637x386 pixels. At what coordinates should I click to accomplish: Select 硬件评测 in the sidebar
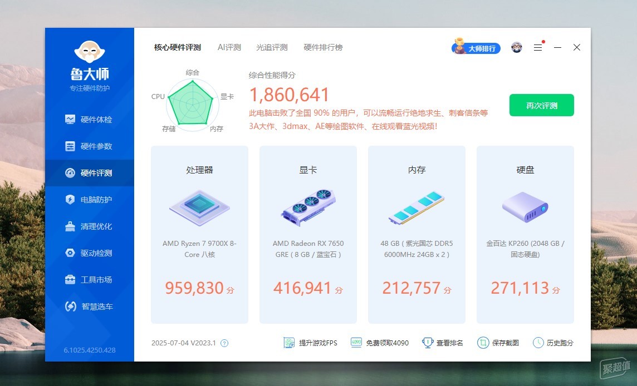[x=90, y=173]
